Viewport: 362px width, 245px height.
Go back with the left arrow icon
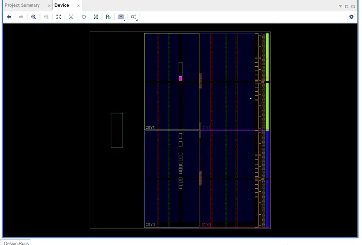9,17
